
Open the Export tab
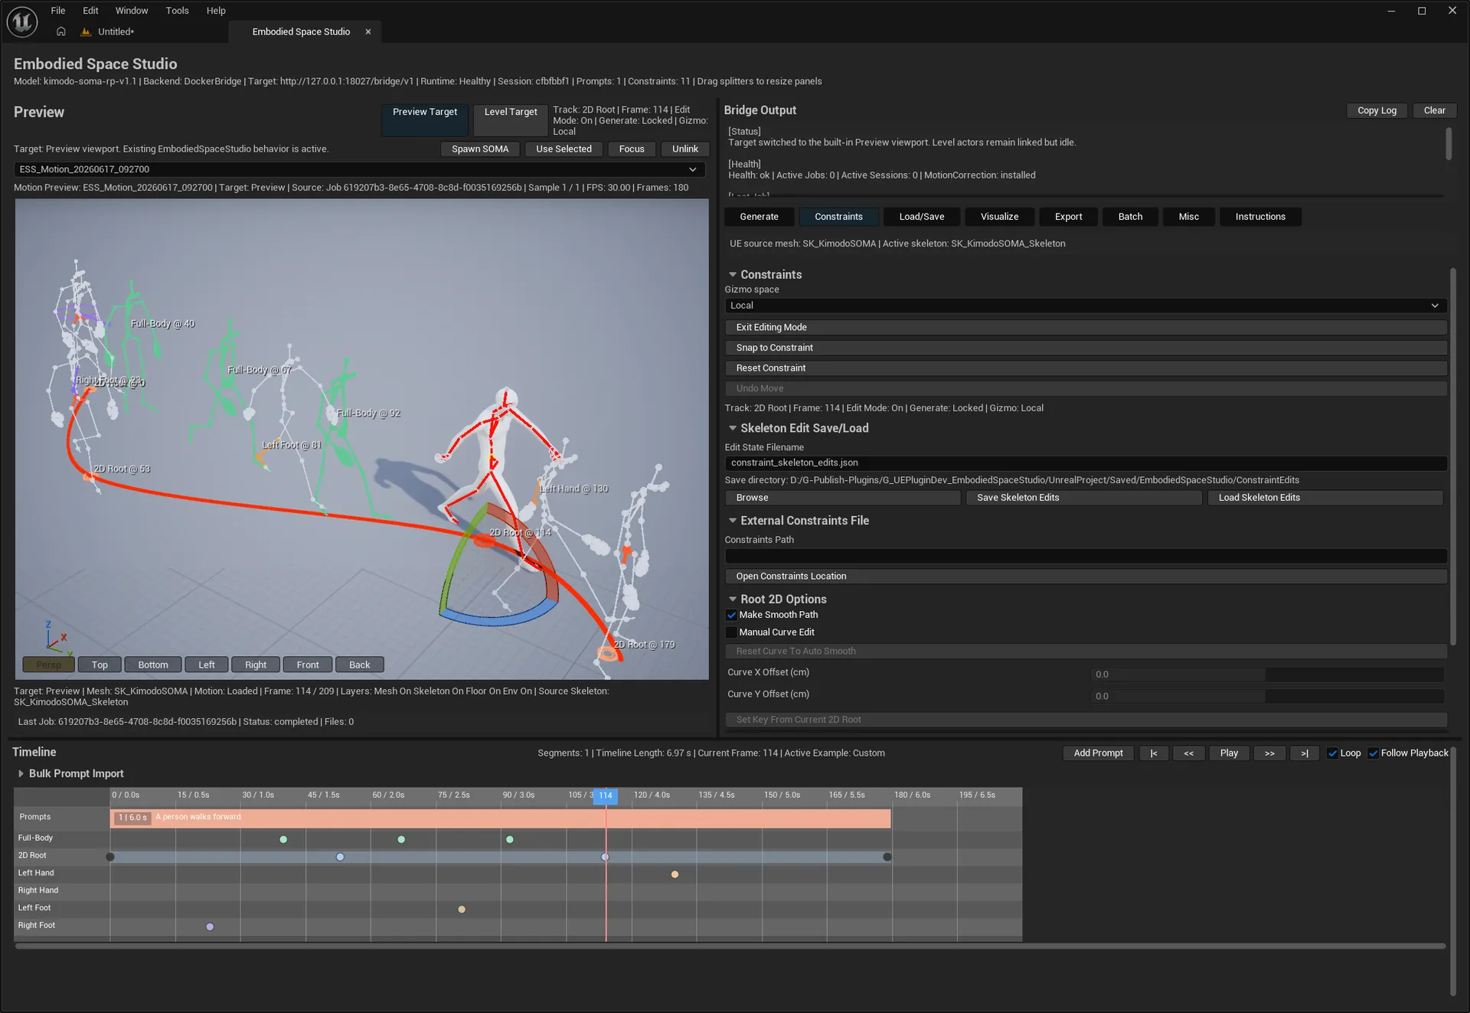[x=1068, y=217]
